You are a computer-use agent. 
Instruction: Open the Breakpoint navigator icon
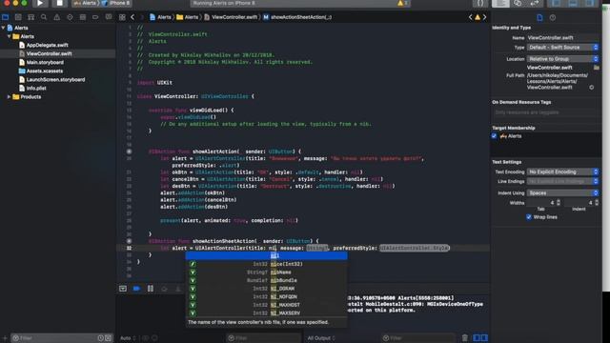pyautogui.click(x=95, y=17)
